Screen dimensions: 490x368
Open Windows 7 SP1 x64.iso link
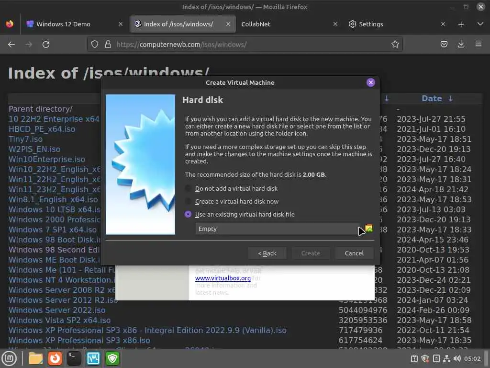coord(53,230)
